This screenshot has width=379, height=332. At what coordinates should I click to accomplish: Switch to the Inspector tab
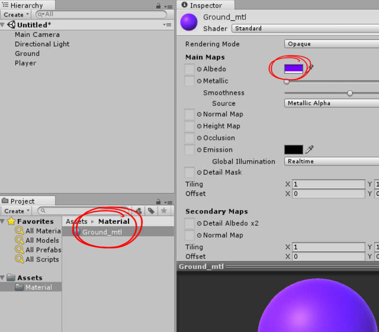[206, 5]
